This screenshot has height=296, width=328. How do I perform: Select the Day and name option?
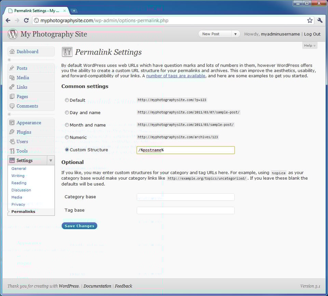click(x=67, y=112)
